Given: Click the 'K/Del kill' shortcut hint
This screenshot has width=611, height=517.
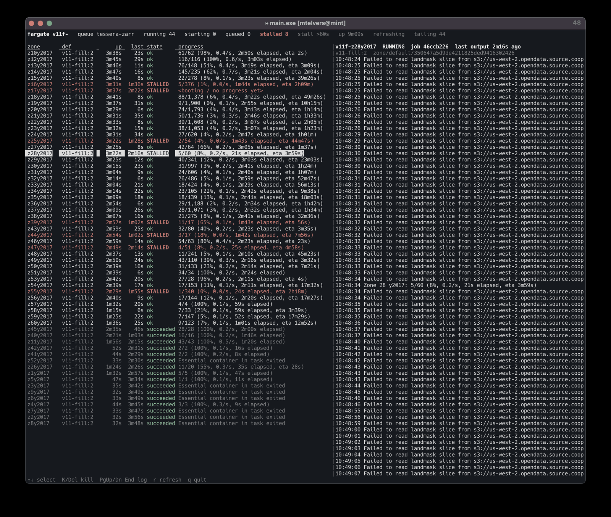Looking at the screenshot, I should (78, 480).
